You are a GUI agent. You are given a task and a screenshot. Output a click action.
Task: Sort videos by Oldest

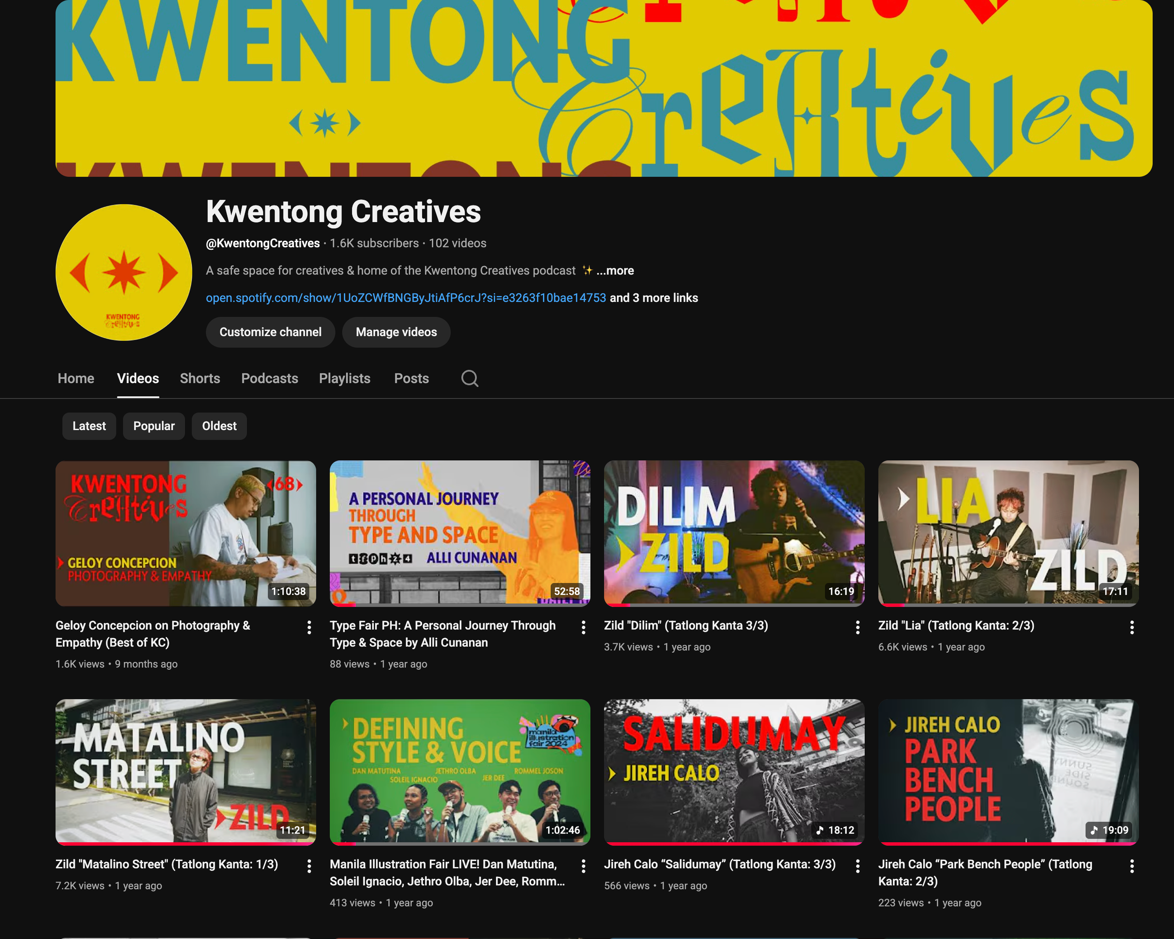click(219, 426)
